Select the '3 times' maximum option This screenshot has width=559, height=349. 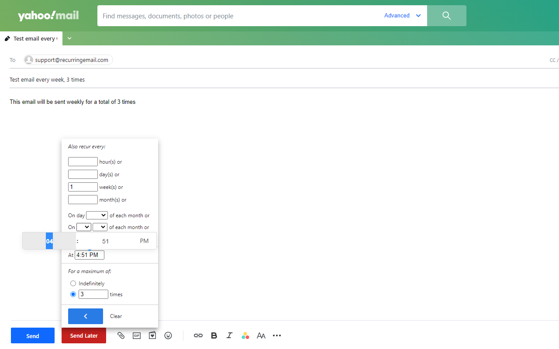73,294
